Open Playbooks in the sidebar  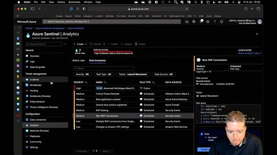[x=35, y=136]
